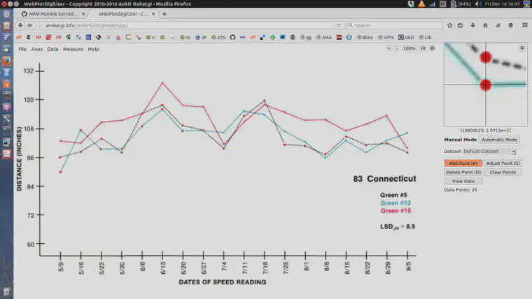Select the WebPlotDigitizer browser tab
532x299 pixels.
tap(123, 14)
